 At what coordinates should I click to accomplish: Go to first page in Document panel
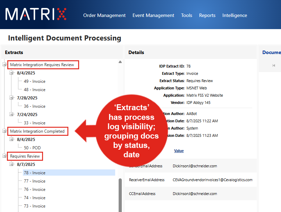[273, 65]
